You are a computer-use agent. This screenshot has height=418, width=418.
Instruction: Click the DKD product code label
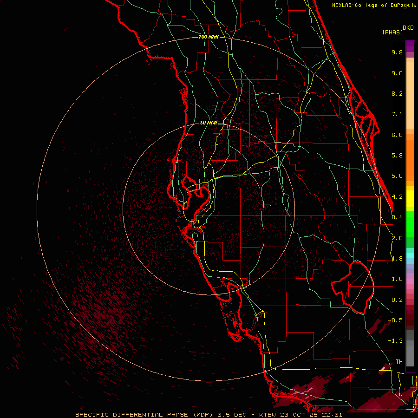(x=408, y=28)
